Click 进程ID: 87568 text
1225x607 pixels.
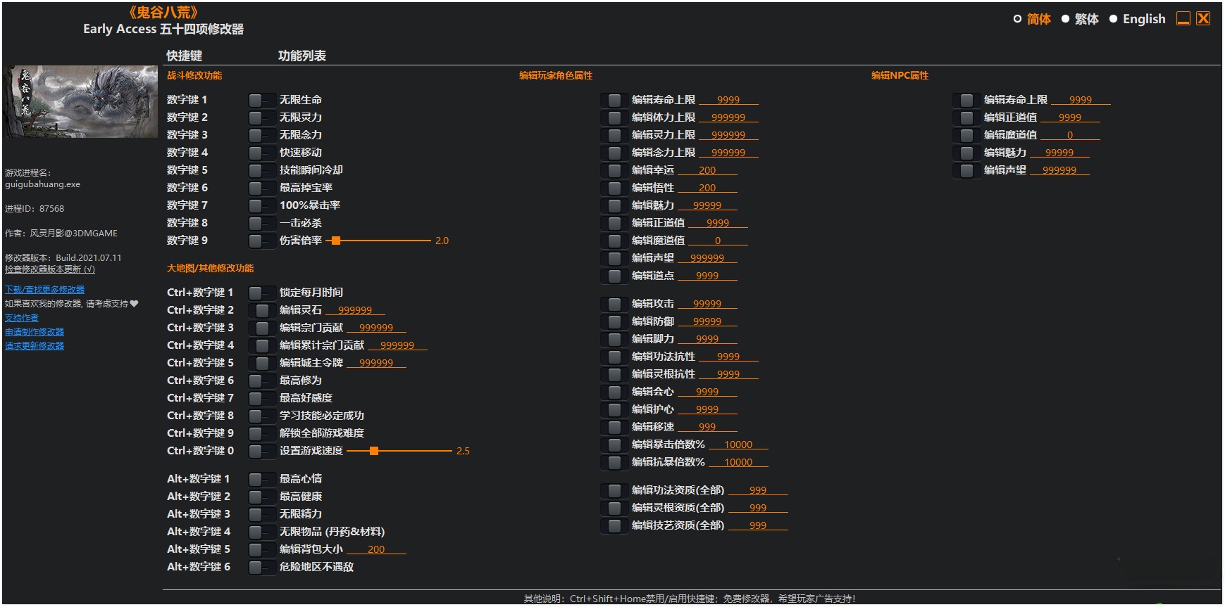coord(35,209)
